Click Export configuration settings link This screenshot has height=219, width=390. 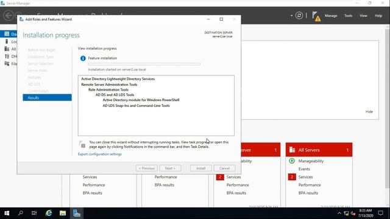coord(100,154)
